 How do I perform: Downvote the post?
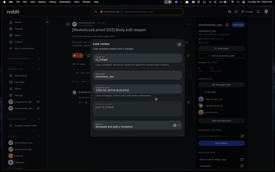click(x=81, y=56)
